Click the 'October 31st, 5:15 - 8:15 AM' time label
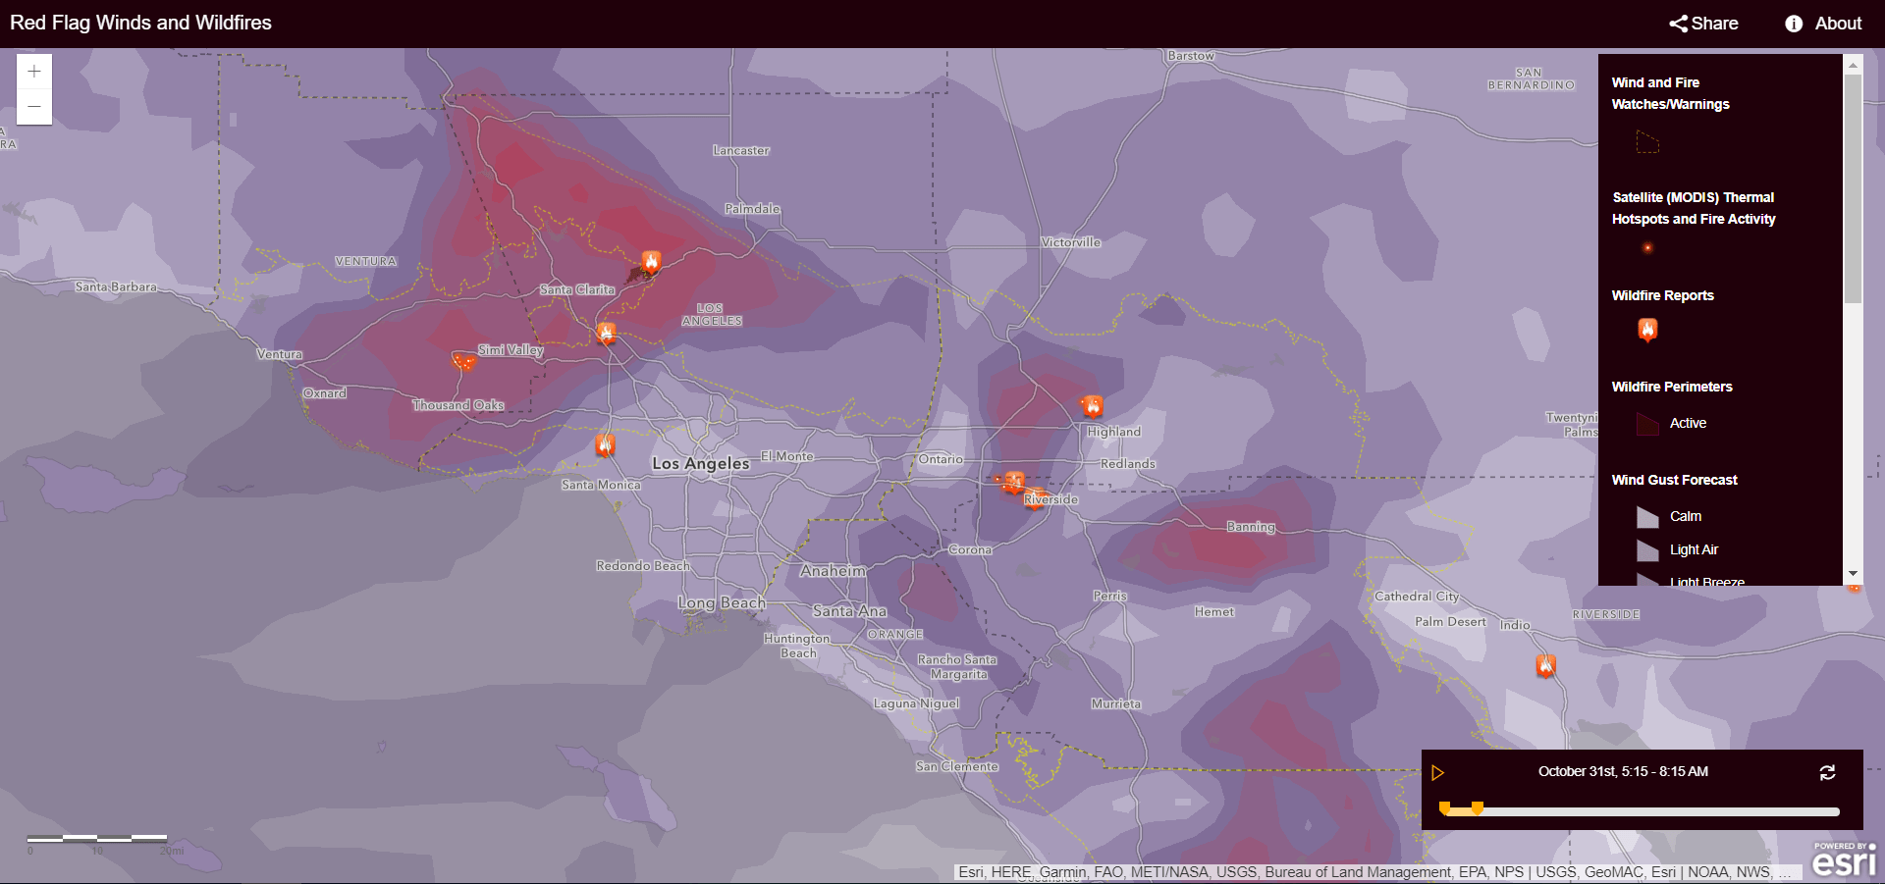Viewport: 1885px width, 884px height. [x=1623, y=771]
